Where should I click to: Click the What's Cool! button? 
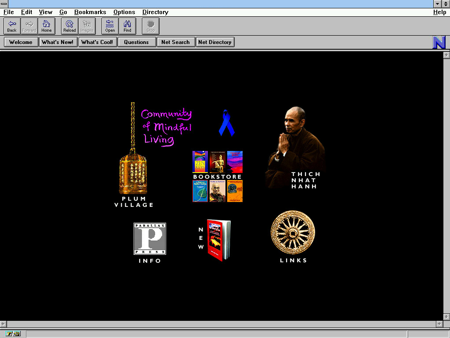pyautogui.click(x=97, y=42)
